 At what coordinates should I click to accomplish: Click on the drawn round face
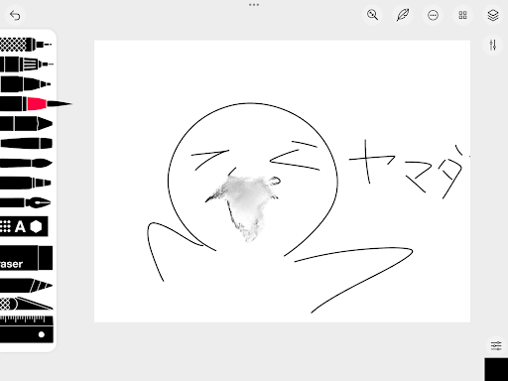pos(253,179)
